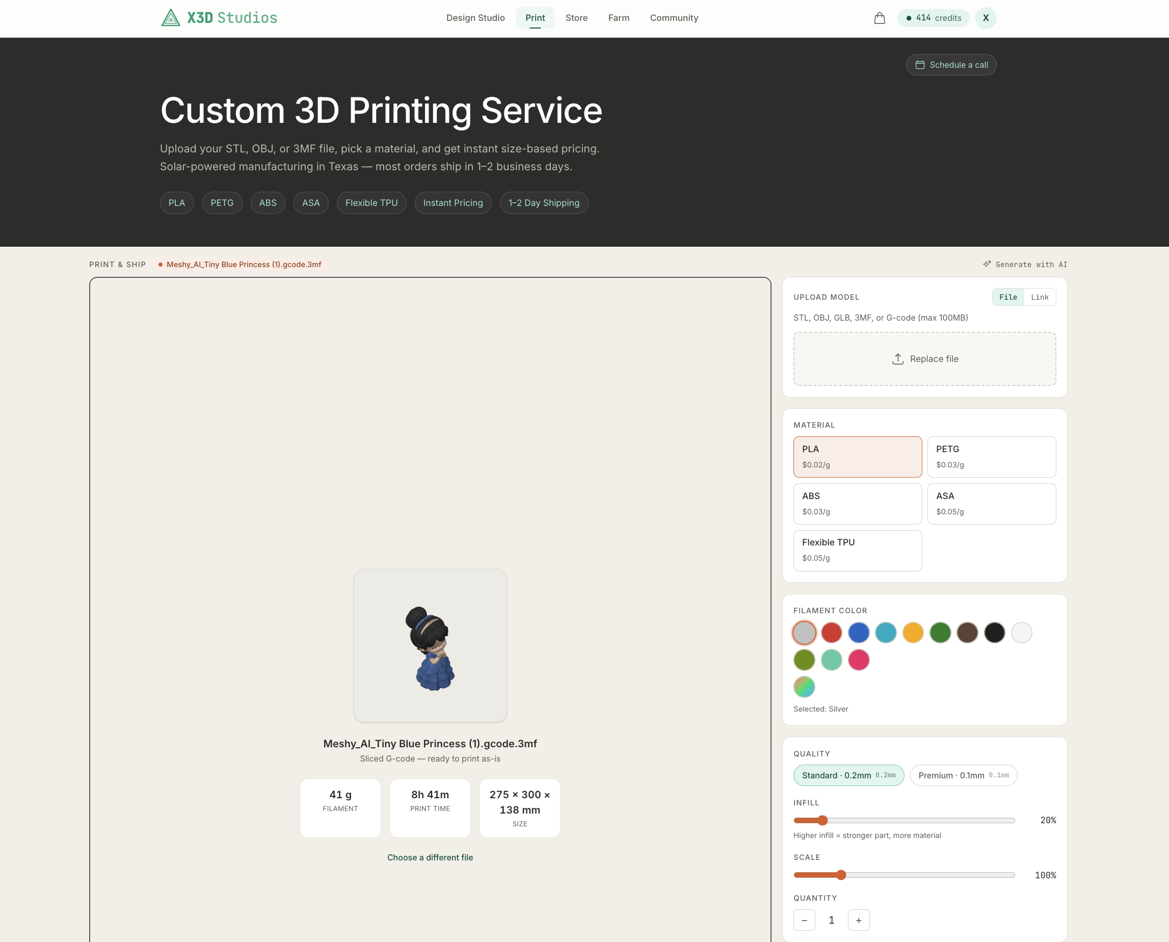Click the Replace file drop zone
The width and height of the screenshot is (1169, 942).
[924, 359]
